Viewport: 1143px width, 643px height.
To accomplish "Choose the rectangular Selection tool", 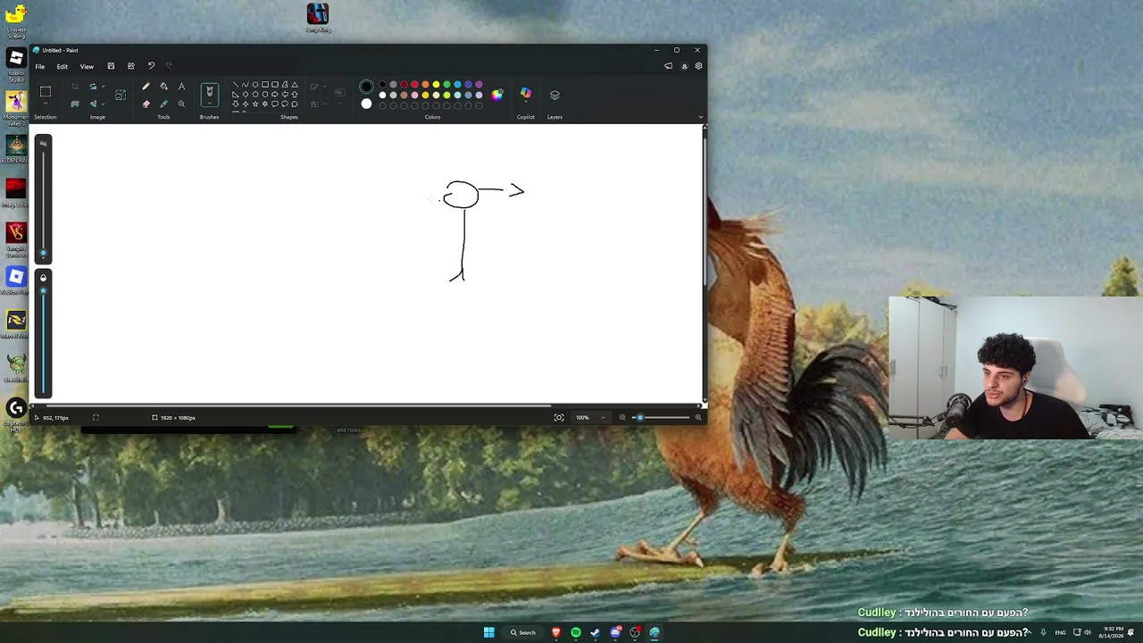I will pos(46,91).
